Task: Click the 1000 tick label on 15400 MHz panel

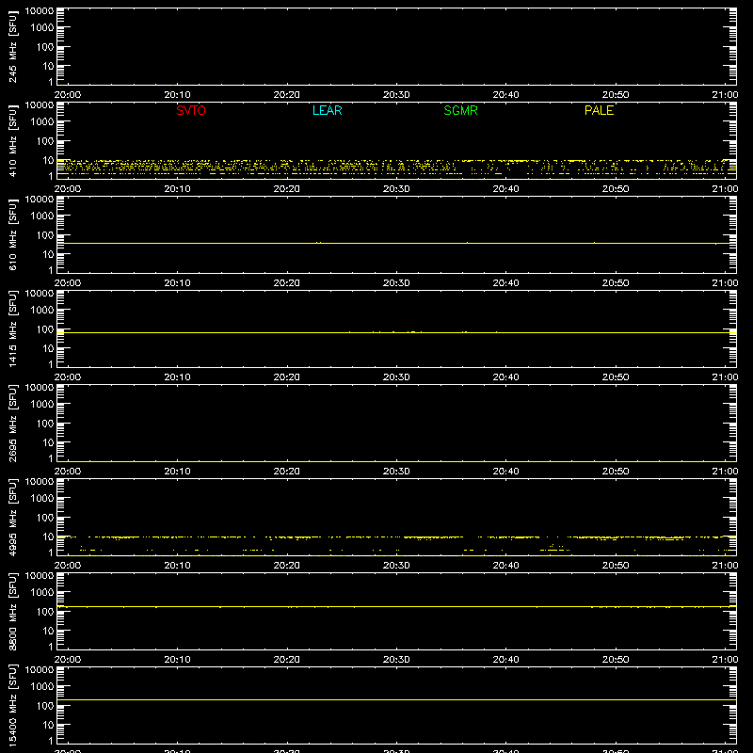Action: pos(42,687)
